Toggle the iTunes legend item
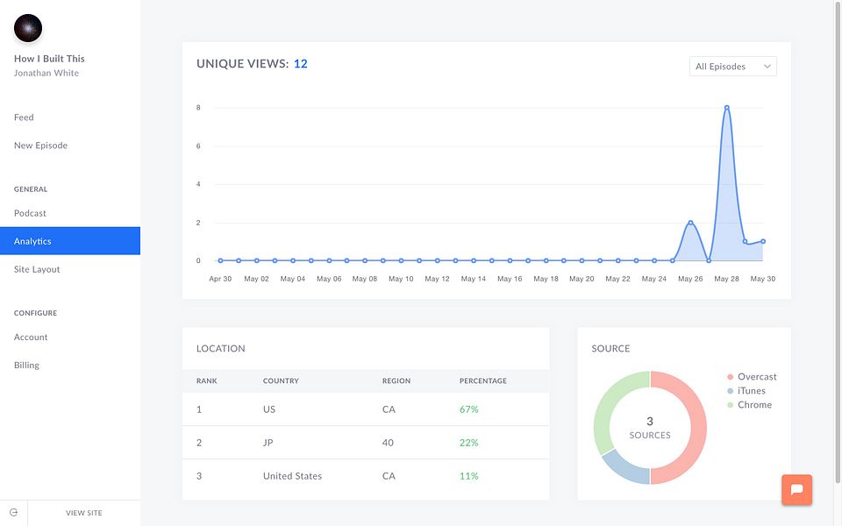 coord(746,391)
